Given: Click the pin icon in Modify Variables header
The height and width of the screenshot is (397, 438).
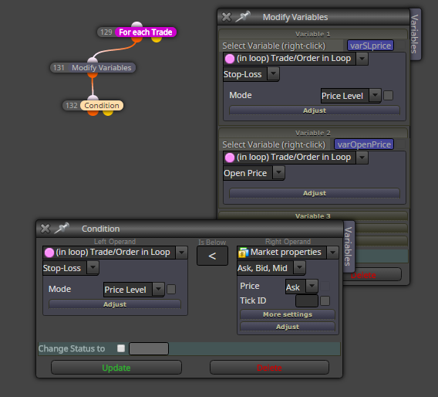Looking at the screenshot, I should [242, 16].
